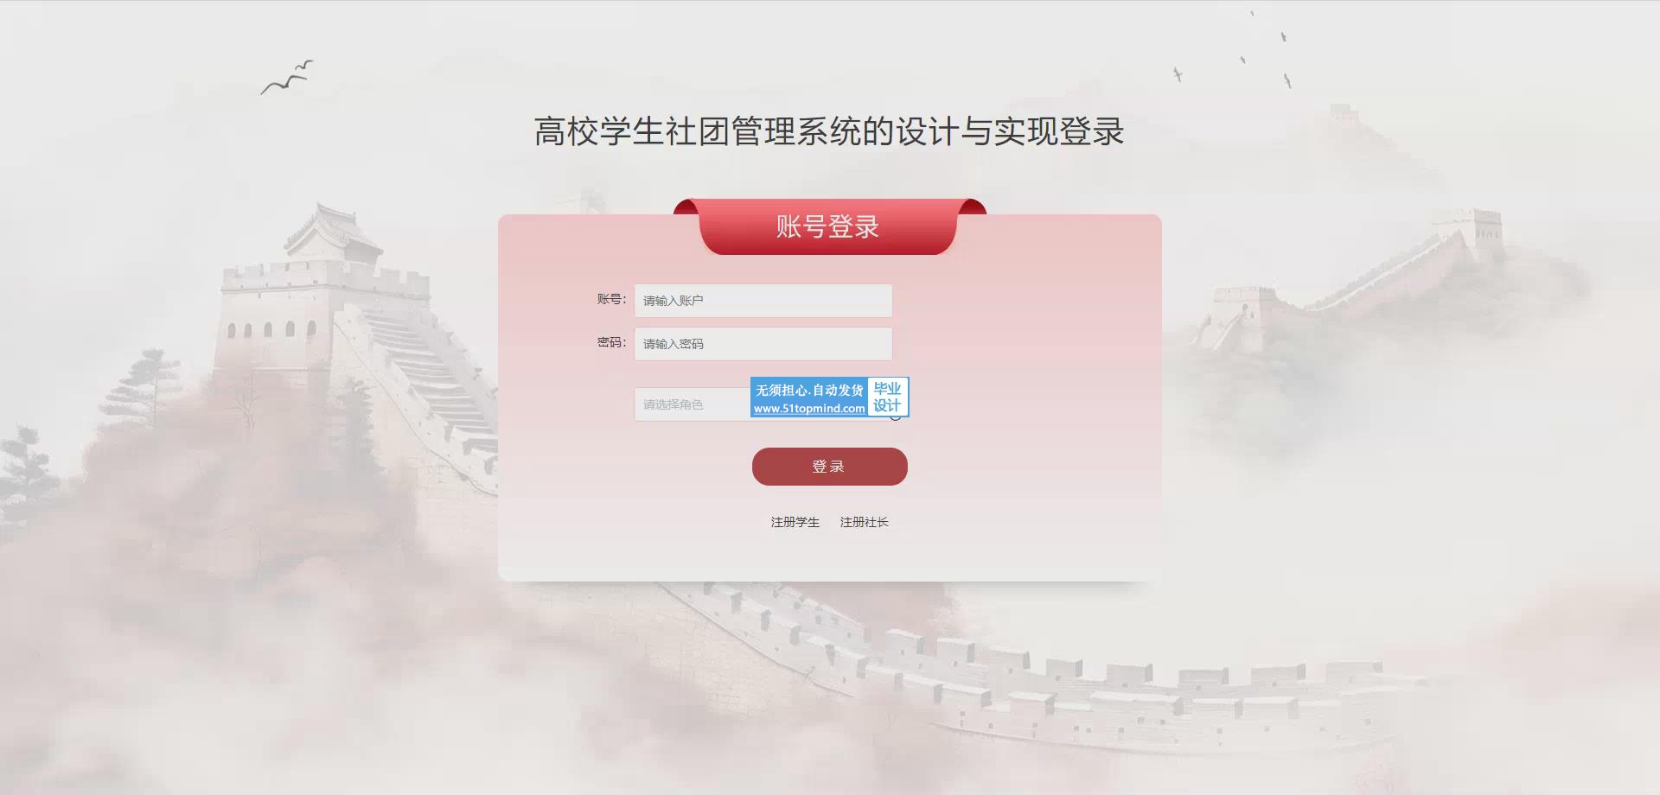
Task: Click the 账号登录 red ribbon banner
Action: 829,226
